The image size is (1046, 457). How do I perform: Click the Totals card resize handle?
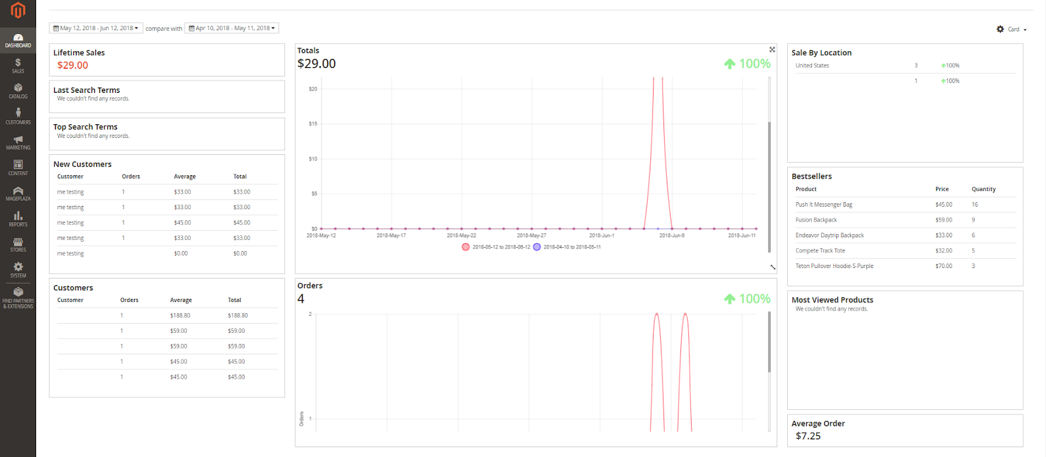(773, 267)
